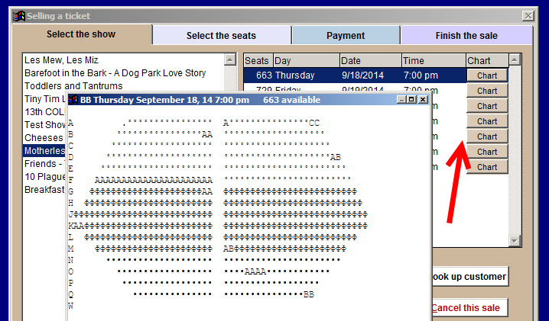This screenshot has height=321, width=549.
Task: Switch to the Select the seats tab
Action: click(221, 36)
